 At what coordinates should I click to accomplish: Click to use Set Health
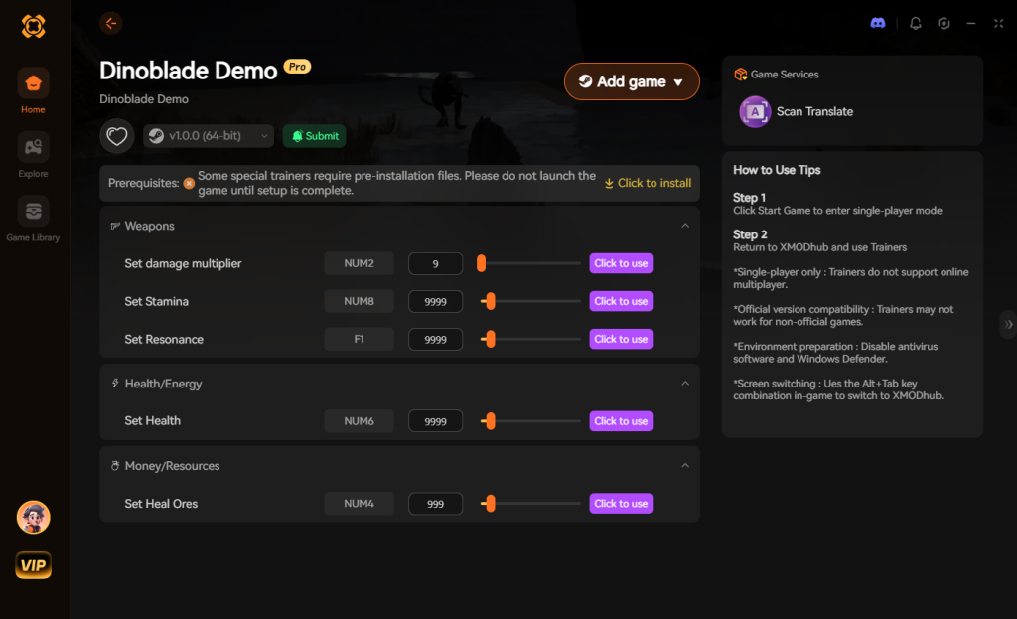tap(621, 421)
